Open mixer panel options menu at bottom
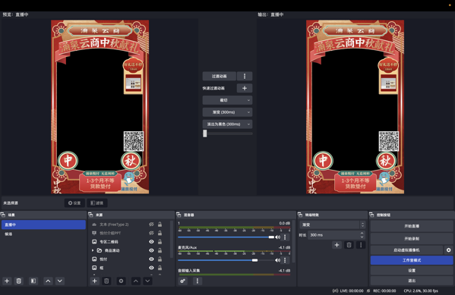This screenshot has height=295, width=455. pyautogui.click(x=197, y=281)
